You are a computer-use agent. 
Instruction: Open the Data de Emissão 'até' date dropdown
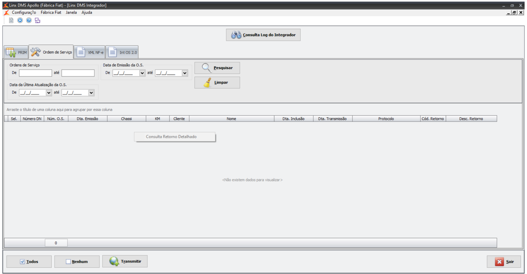click(x=184, y=73)
